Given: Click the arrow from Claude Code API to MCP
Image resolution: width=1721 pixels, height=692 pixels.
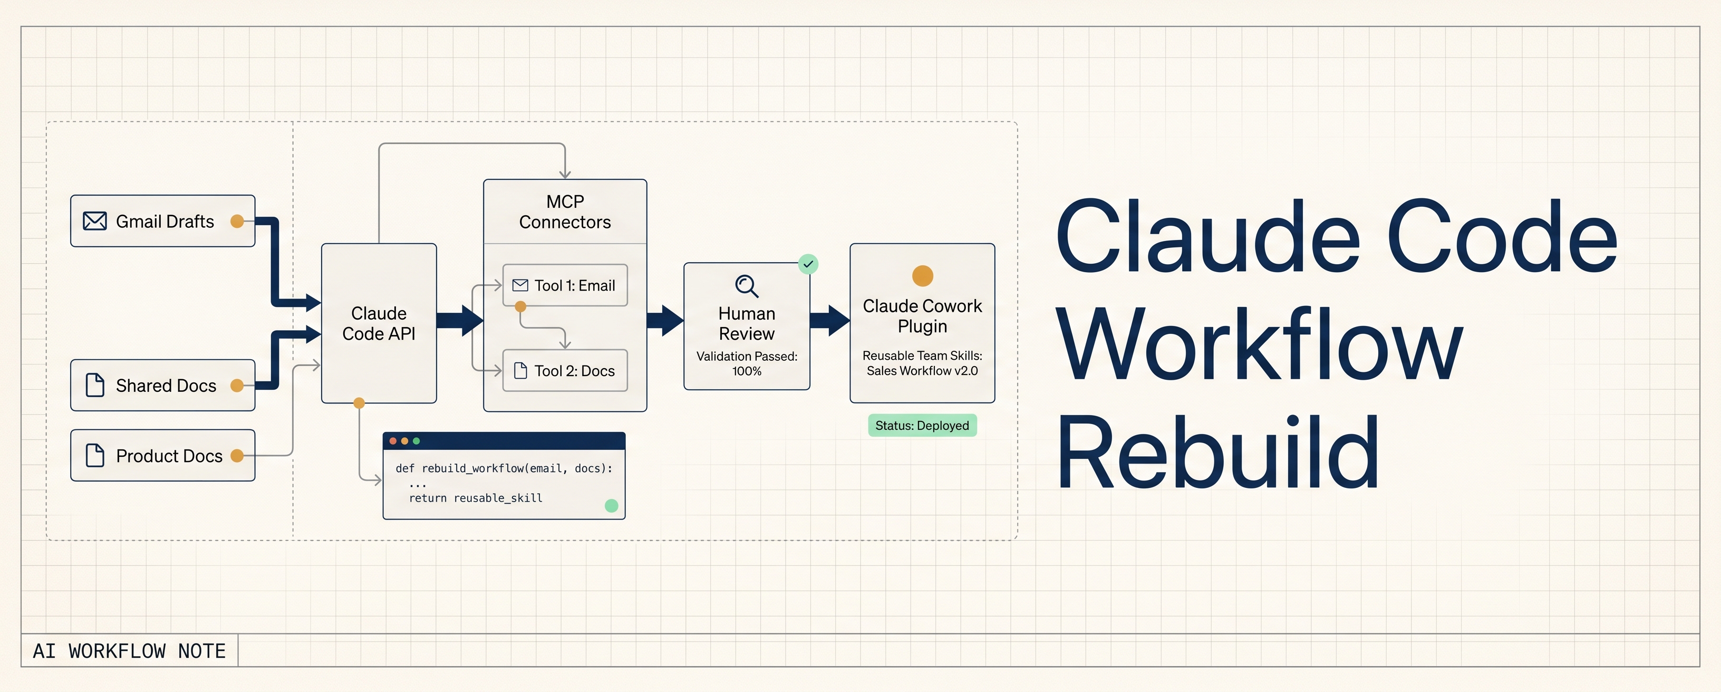Looking at the screenshot, I should click(x=460, y=320).
